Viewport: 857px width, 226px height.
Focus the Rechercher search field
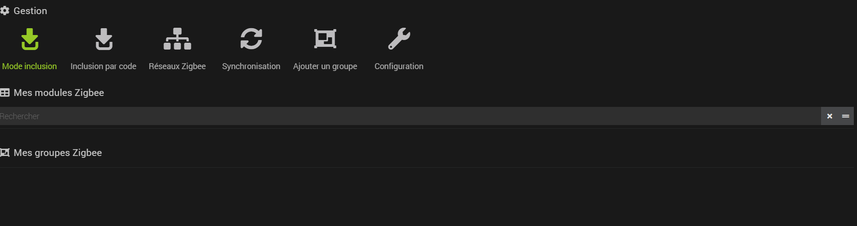point(409,116)
